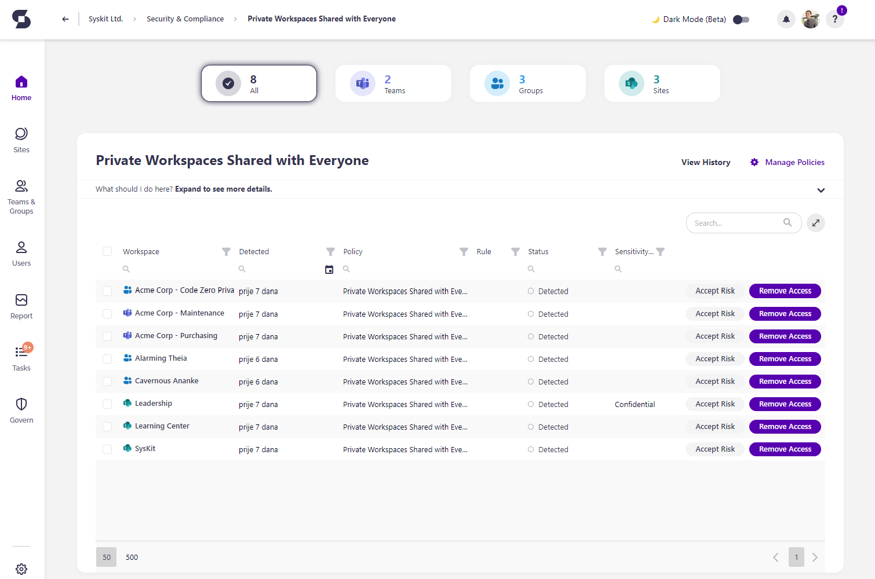Click the Workspace column search box

pos(177,269)
